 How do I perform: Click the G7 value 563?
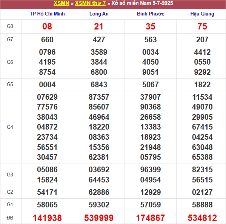[151, 40]
